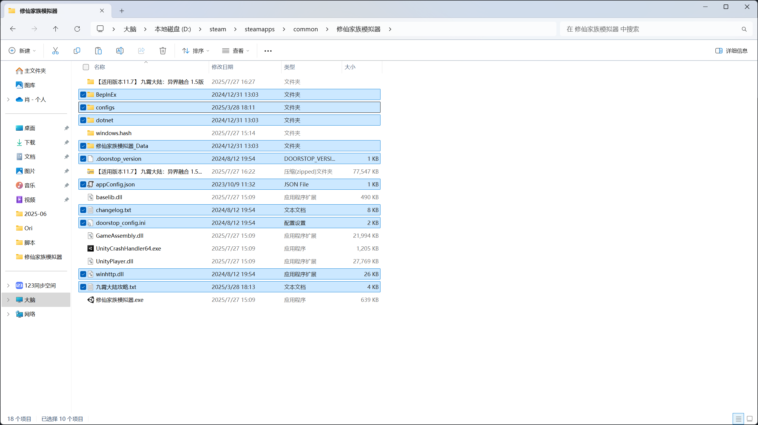Switch to large thumbnails view icon in status bar
The height and width of the screenshot is (425, 758).
click(x=750, y=419)
